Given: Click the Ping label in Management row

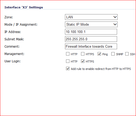Looking at the screenshot, I should point(105,54).
